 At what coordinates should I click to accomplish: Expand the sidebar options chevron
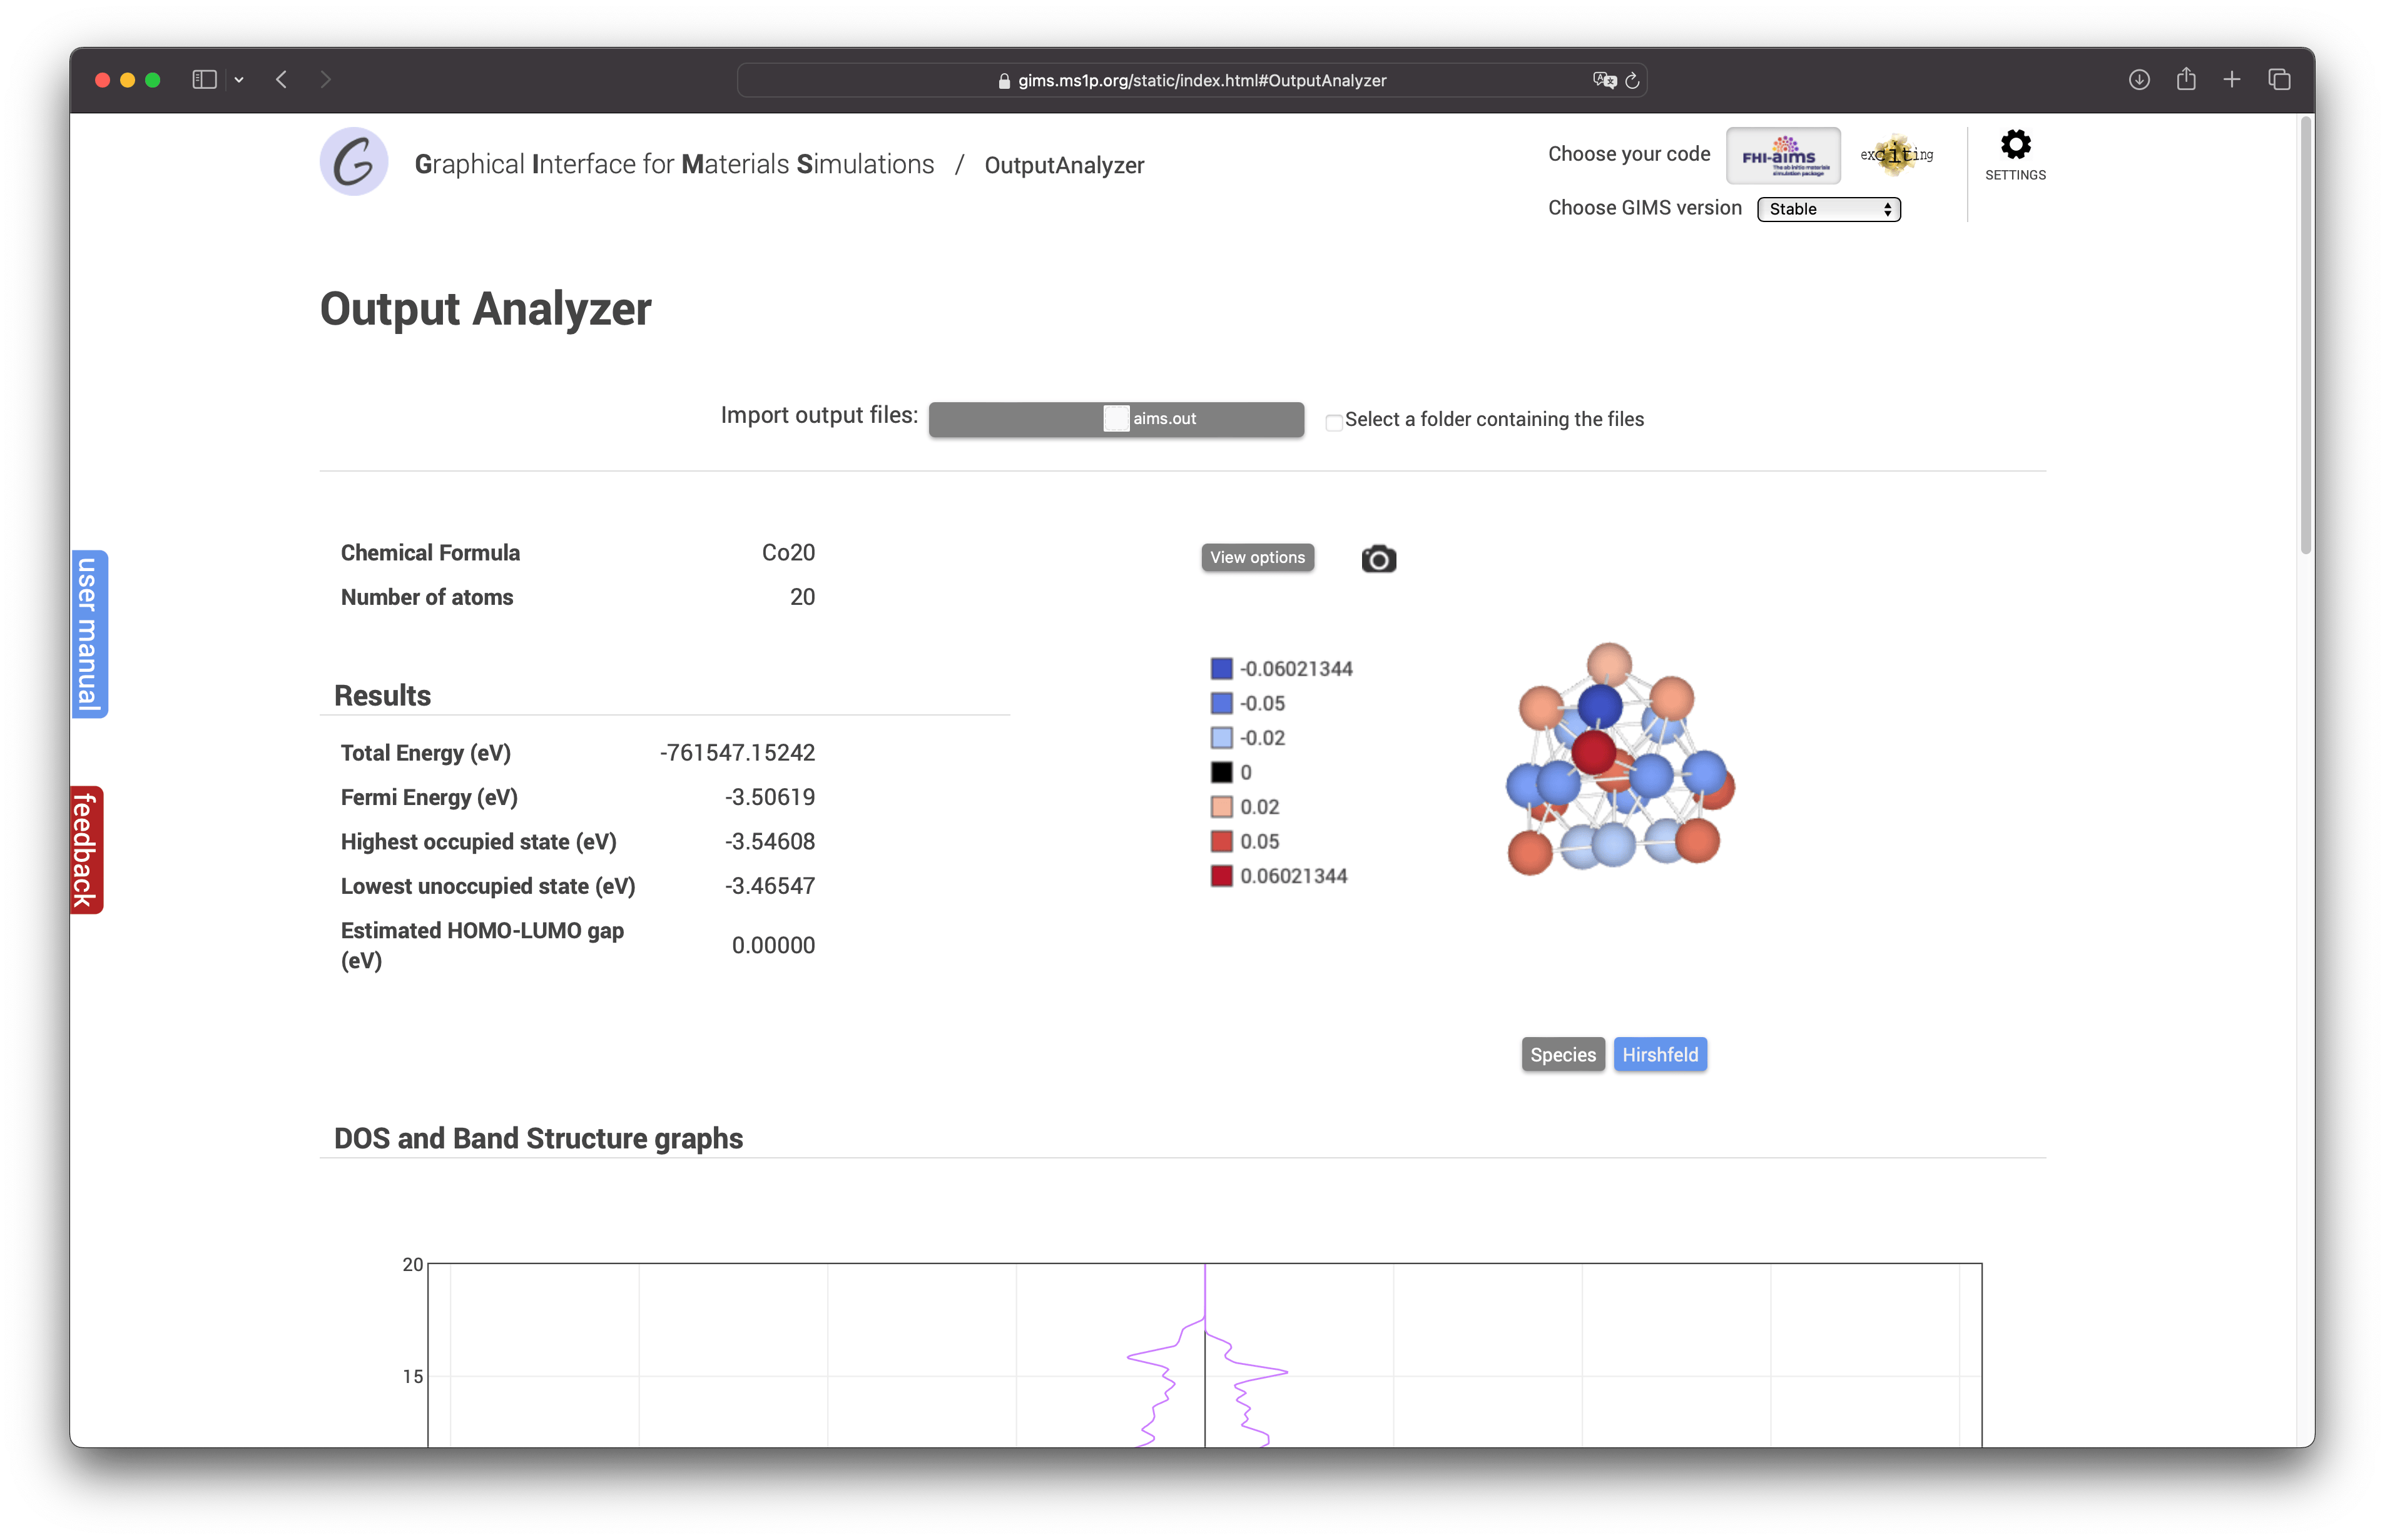click(239, 80)
